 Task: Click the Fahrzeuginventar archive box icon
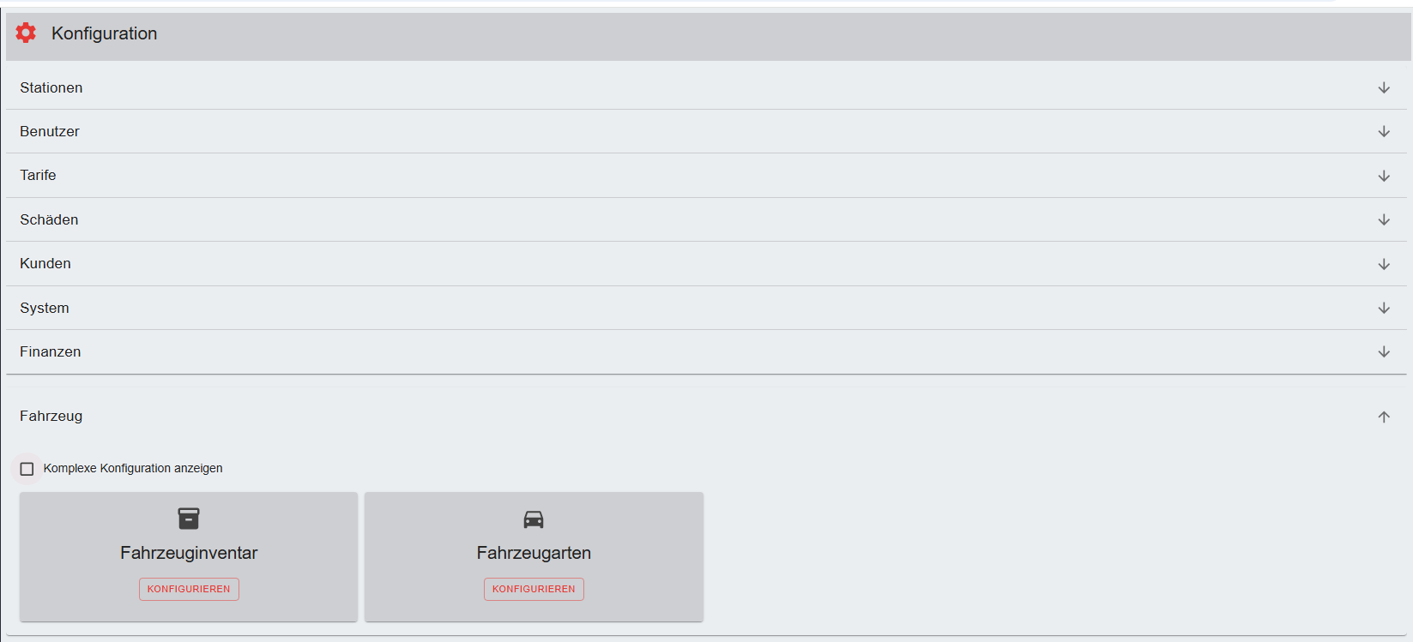tap(189, 519)
